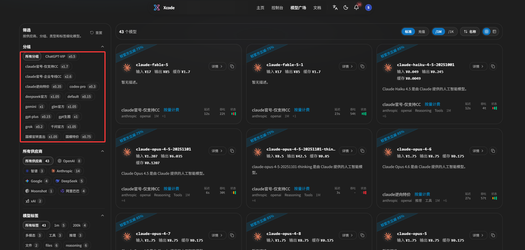
Task: Open 详情 for claude-fable-5
Action: coord(217,66)
